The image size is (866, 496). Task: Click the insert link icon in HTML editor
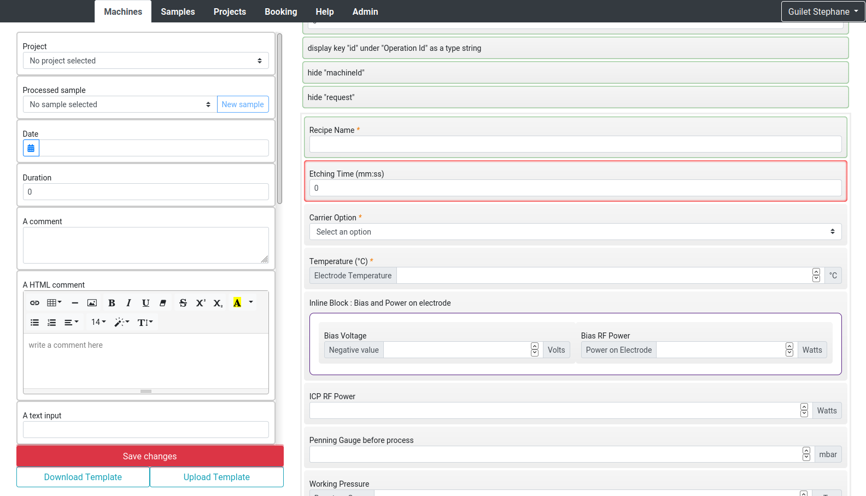click(x=34, y=303)
